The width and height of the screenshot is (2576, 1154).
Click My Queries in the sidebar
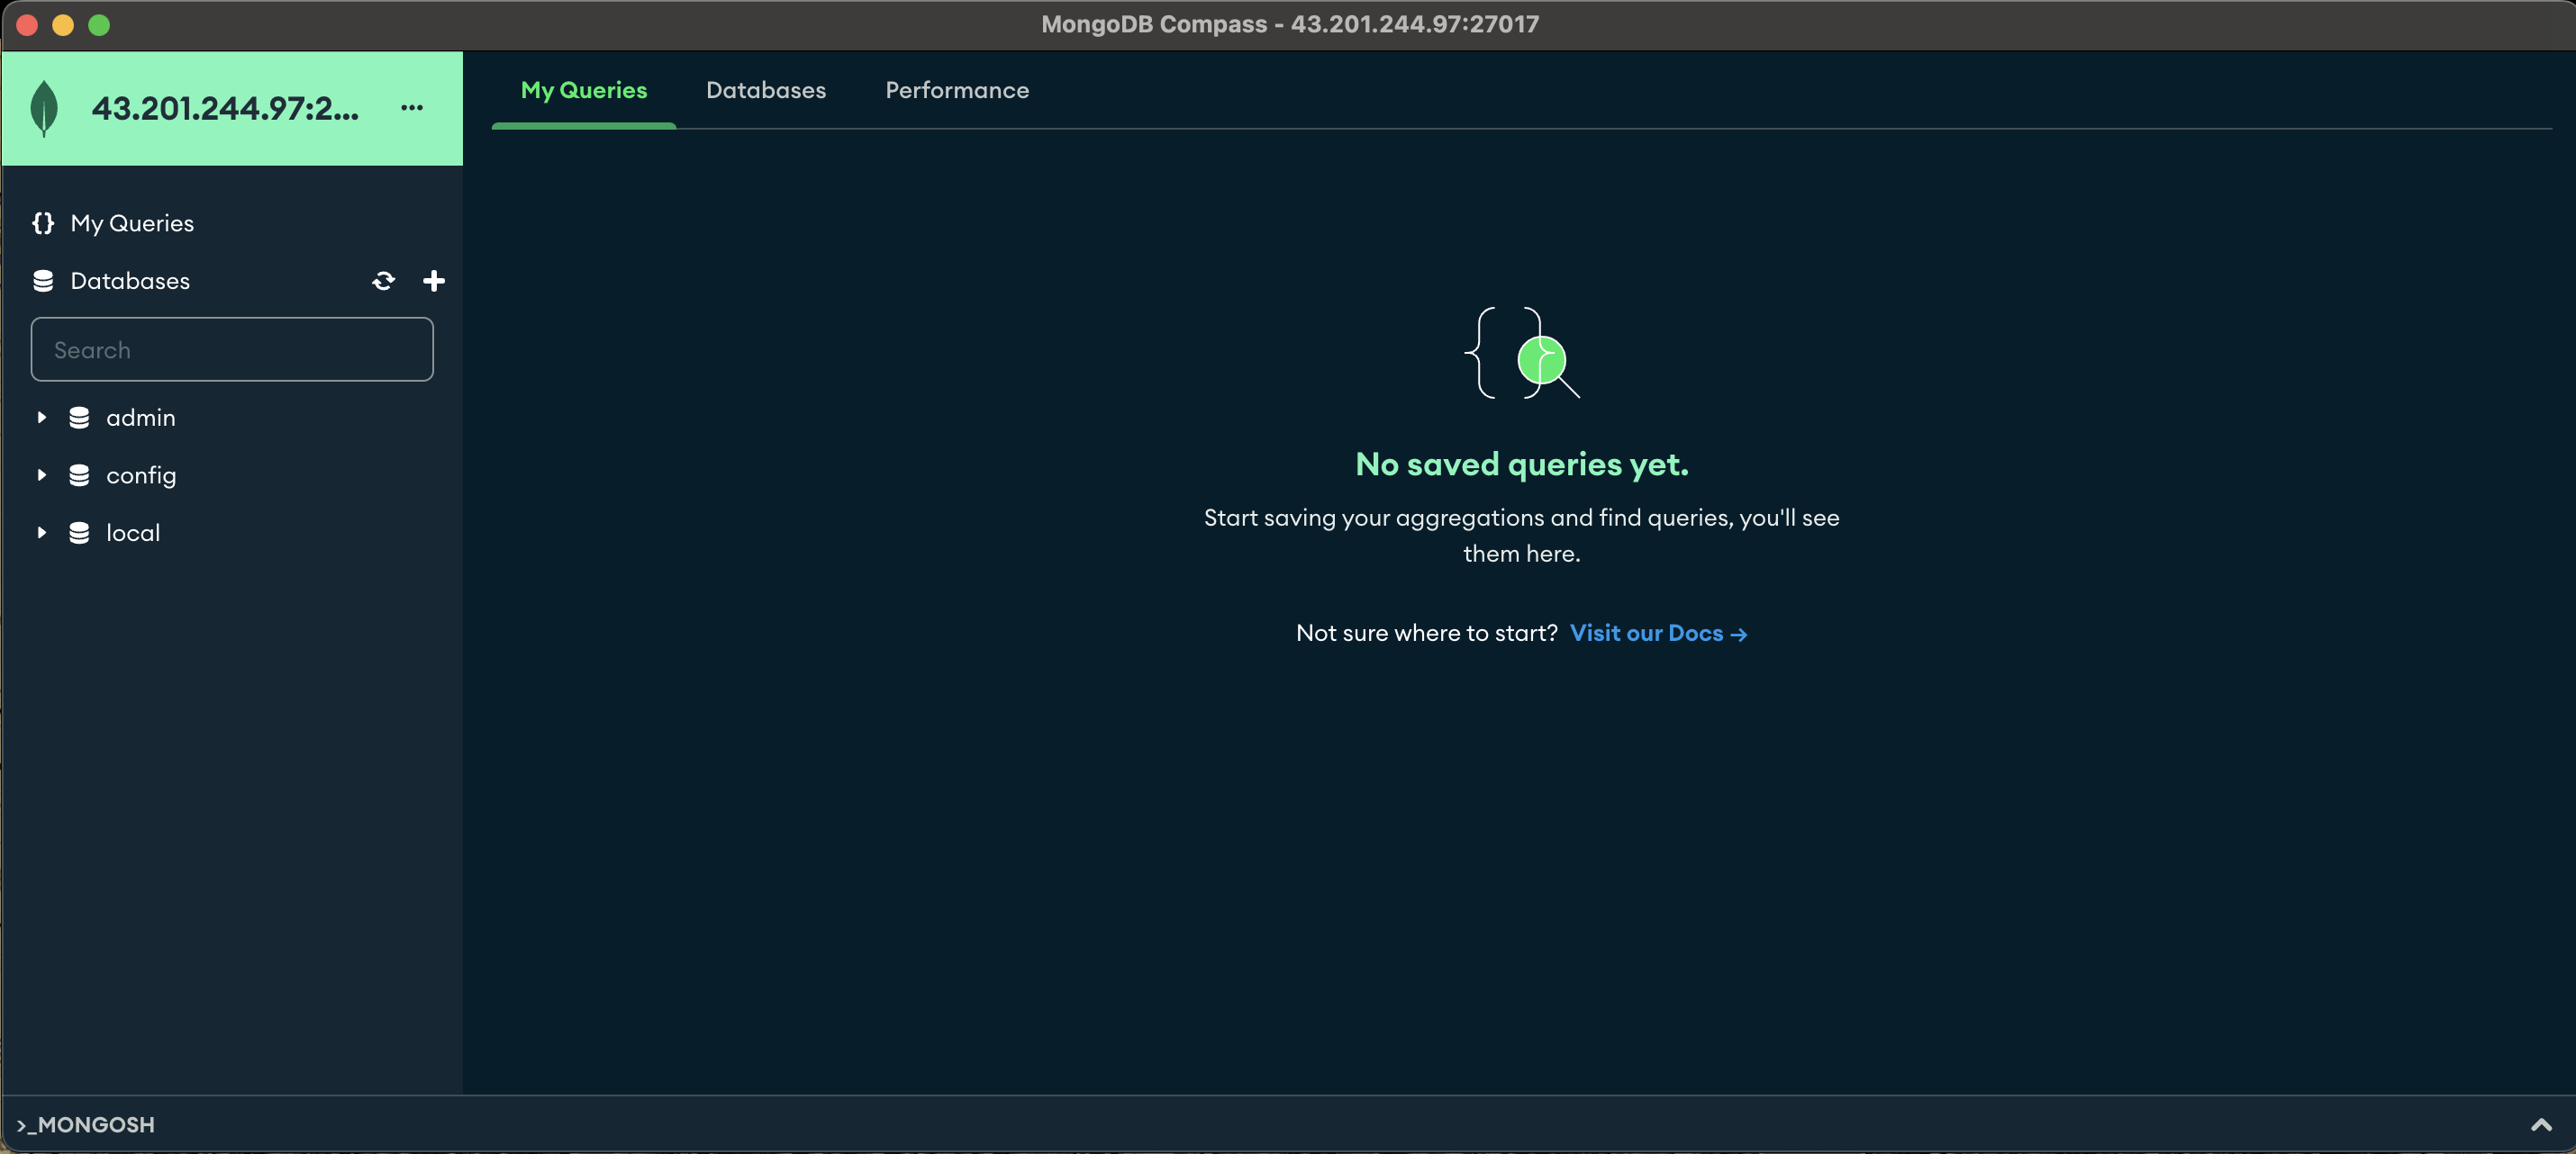coord(132,223)
